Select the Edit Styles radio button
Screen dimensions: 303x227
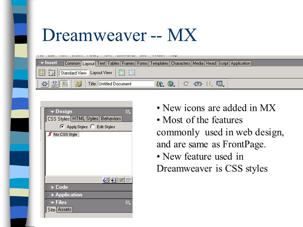pyautogui.click(x=93, y=127)
